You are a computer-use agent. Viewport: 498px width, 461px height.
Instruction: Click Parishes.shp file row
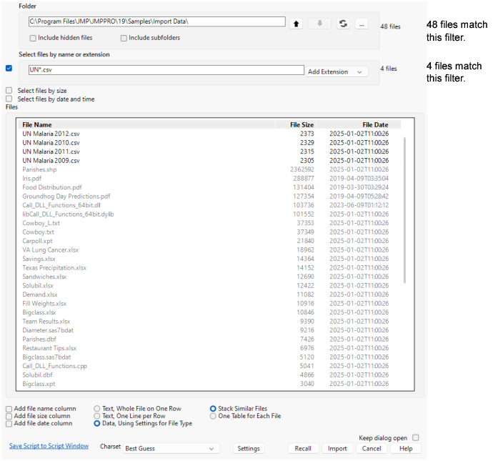tap(206, 169)
